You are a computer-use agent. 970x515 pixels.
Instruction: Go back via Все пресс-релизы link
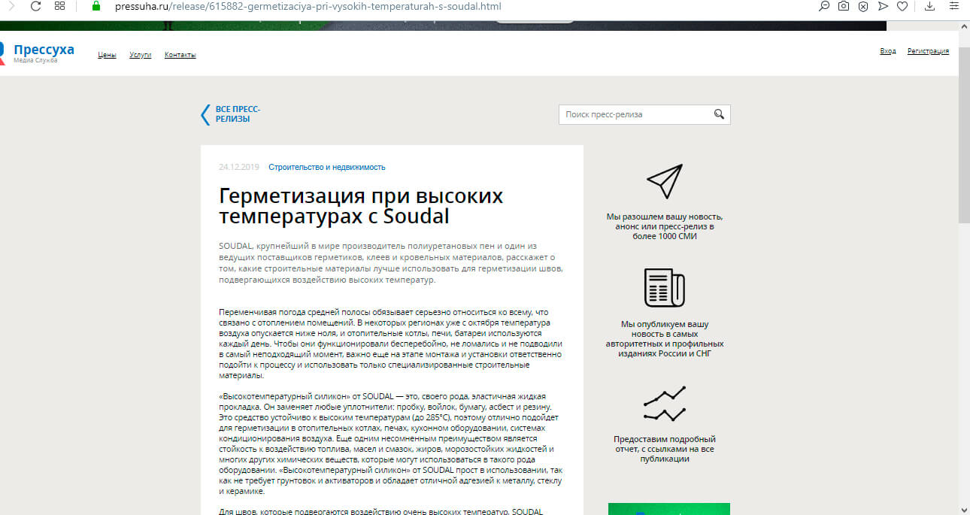(238, 114)
